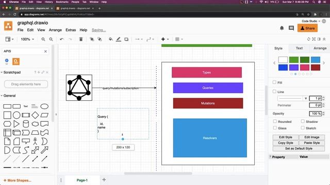Choose the light blue style swatch
Screen dimensions: 330x185
(x=316, y=60)
